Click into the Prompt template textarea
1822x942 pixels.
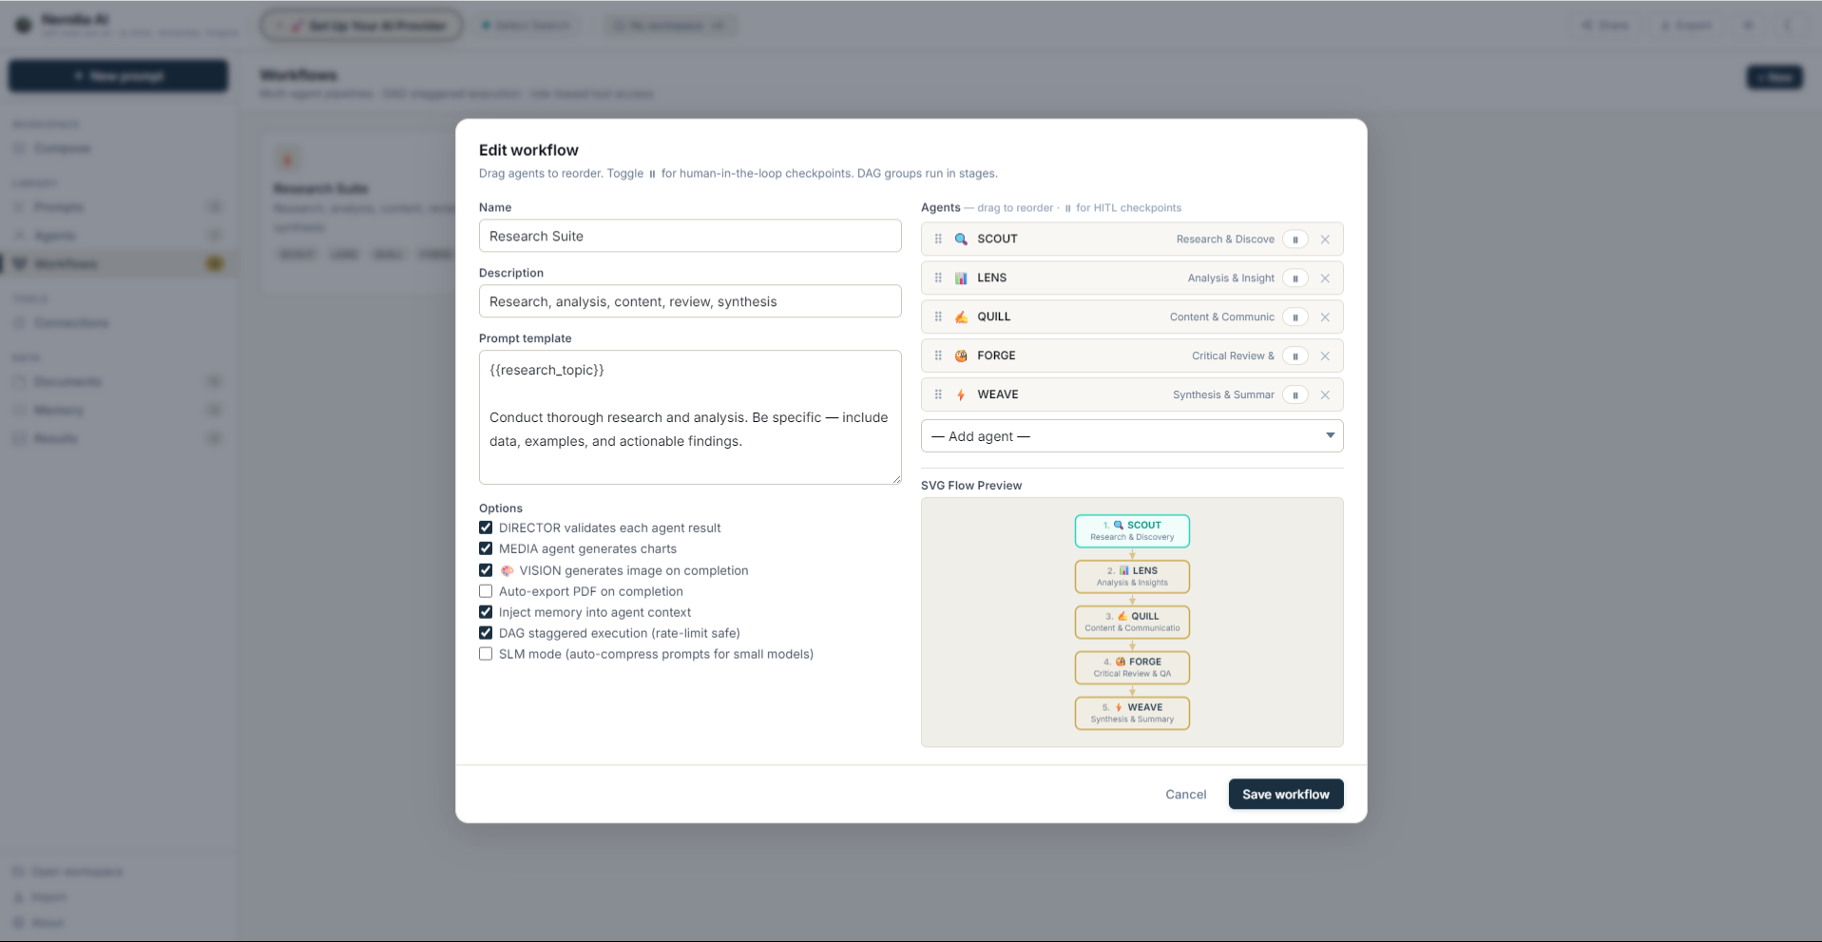pos(690,417)
